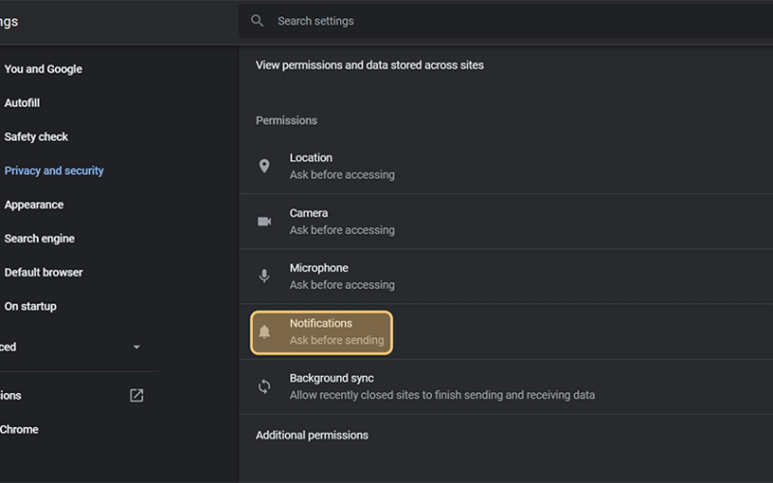Go to You and Google settings
The width and height of the screenshot is (773, 483).
[43, 69]
